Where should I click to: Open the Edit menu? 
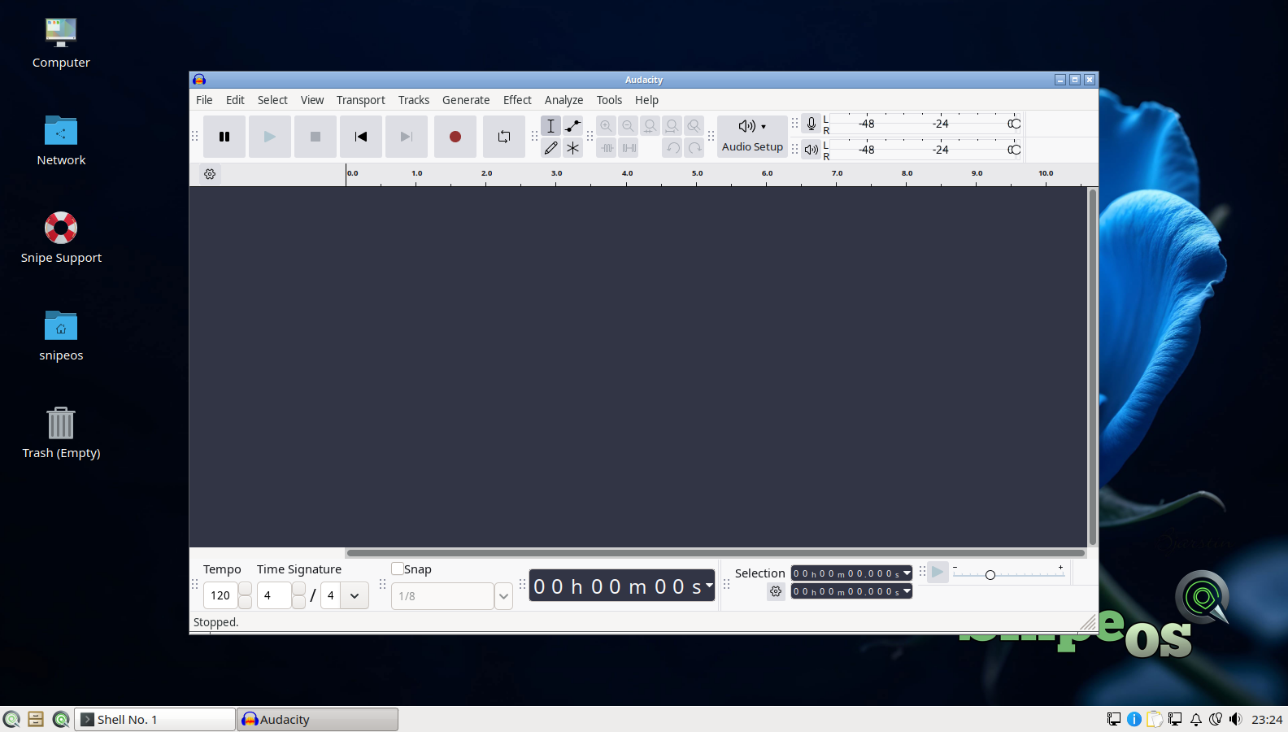[x=235, y=100]
